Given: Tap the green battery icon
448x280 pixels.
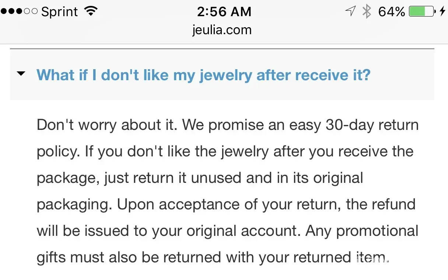Looking at the screenshot, I should coord(422,11).
